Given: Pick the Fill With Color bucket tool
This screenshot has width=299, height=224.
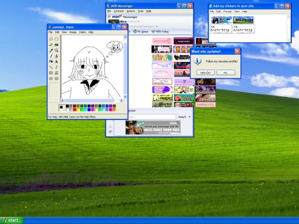Looking at the screenshot, I should click(x=56, y=45).
